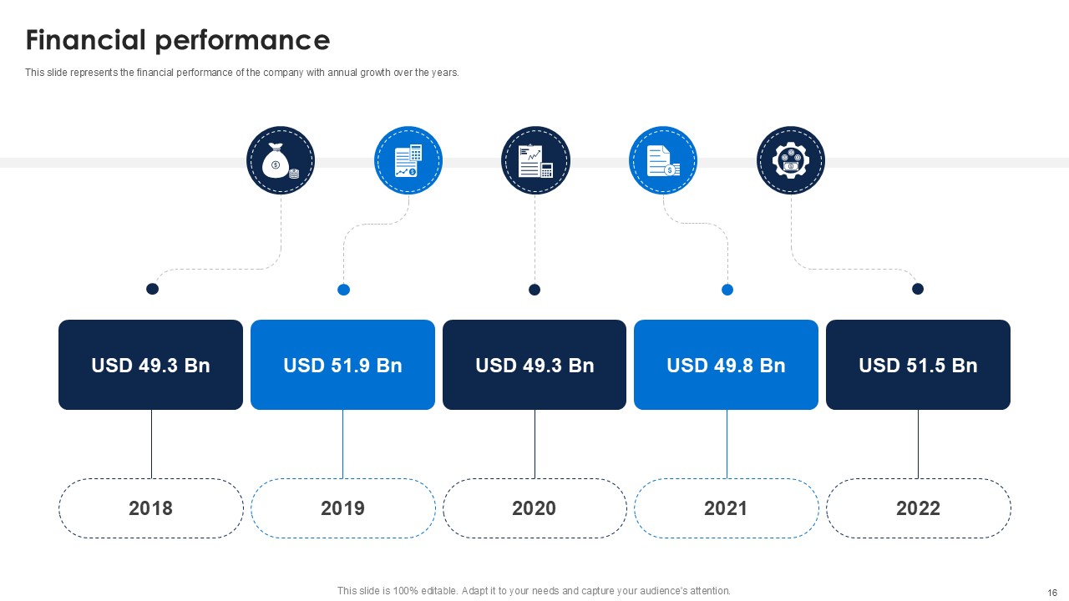
Task: Click the dark dot marker above 2018 box
Action: [x=152, y=289]
